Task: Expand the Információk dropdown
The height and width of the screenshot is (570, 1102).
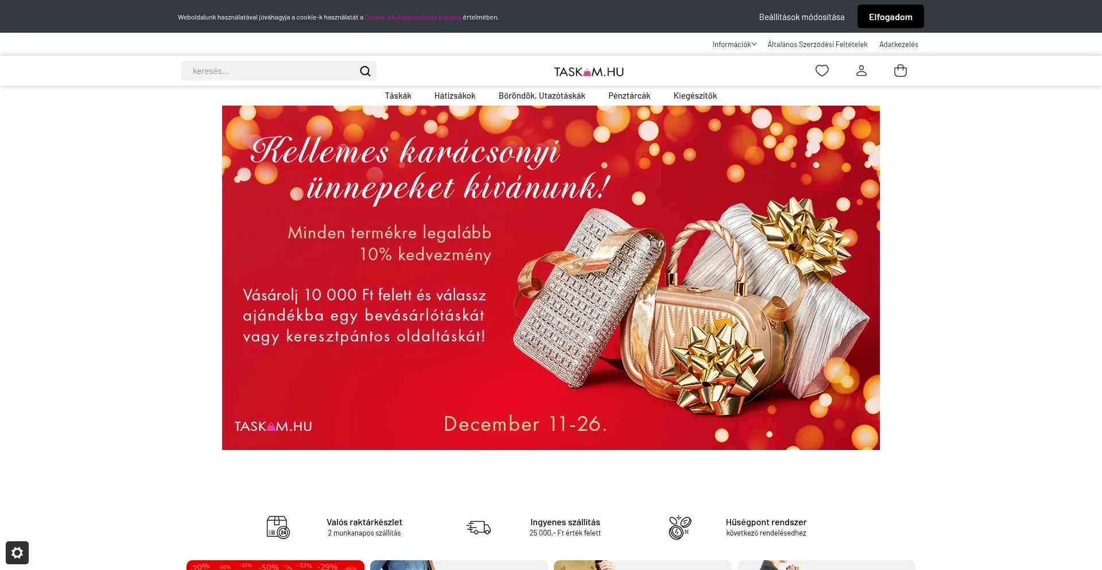Action: coord(734,44)
